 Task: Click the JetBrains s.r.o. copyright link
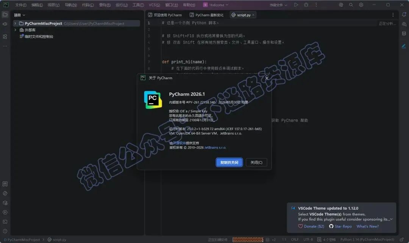pyautogui.click(x=215, y=147)
